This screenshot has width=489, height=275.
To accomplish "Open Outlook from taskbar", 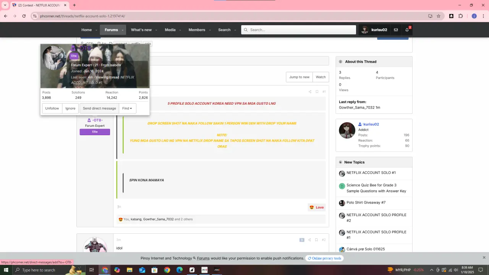I will tap(142, 270).
